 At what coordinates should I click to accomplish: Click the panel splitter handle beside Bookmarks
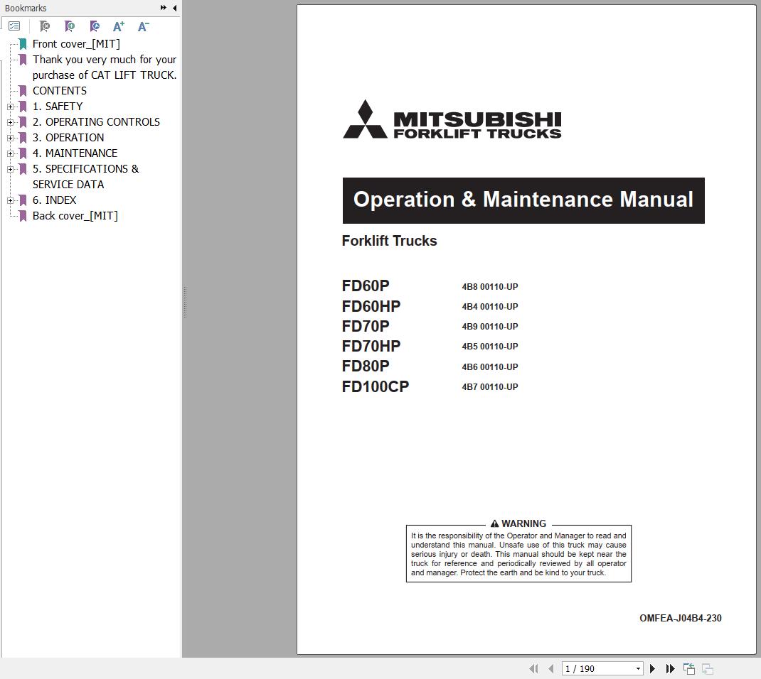(x=185, y=302)
